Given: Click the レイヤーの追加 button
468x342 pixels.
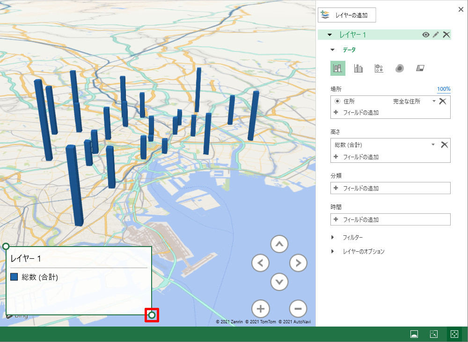Looking at the screenshot, I should pyautogui.click(x=347, y=15).
